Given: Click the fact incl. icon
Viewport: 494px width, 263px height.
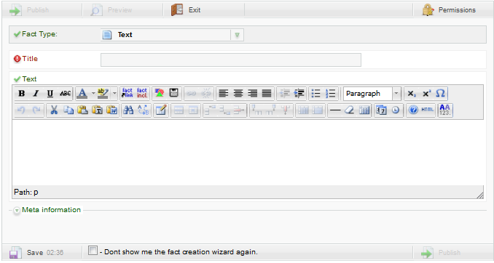Looking at the screenshot, I should 142,93.
